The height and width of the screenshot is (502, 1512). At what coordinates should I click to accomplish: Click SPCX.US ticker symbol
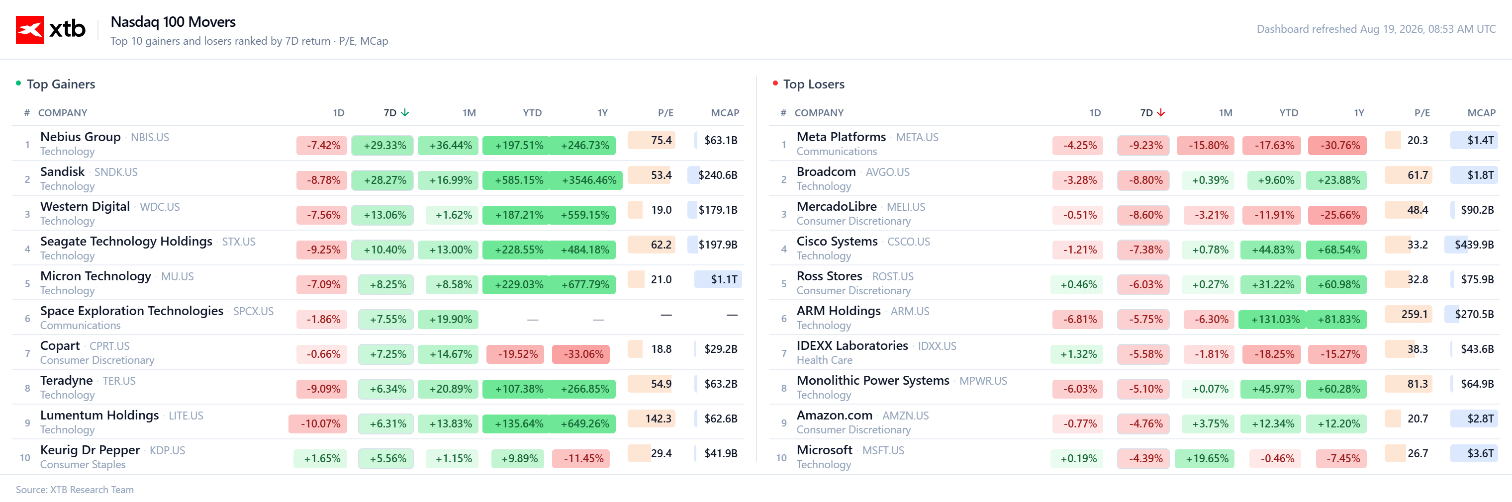(x=254, y=312)
